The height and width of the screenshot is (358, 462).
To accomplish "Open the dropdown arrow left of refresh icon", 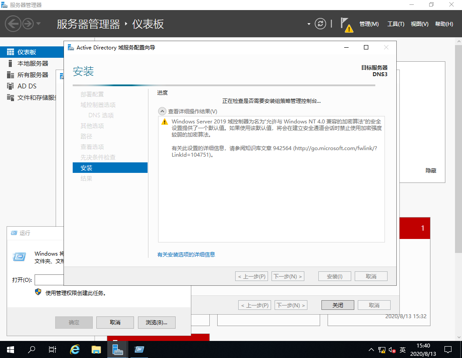I will (309, 24).
